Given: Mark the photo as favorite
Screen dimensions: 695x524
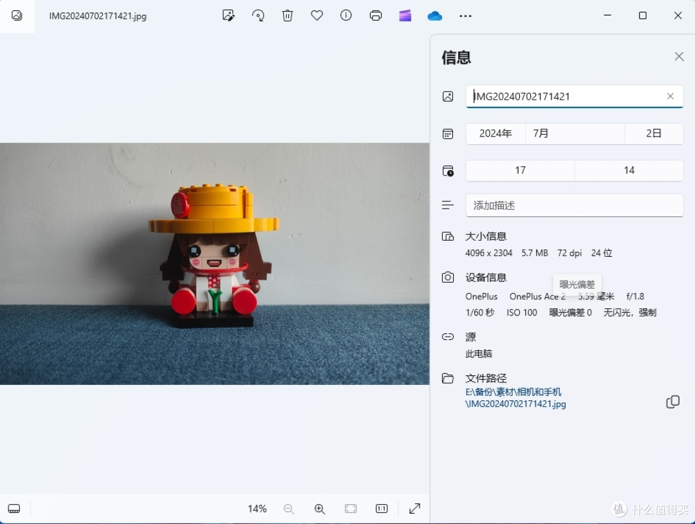Looking at the screenshot, I should (317, 15).
